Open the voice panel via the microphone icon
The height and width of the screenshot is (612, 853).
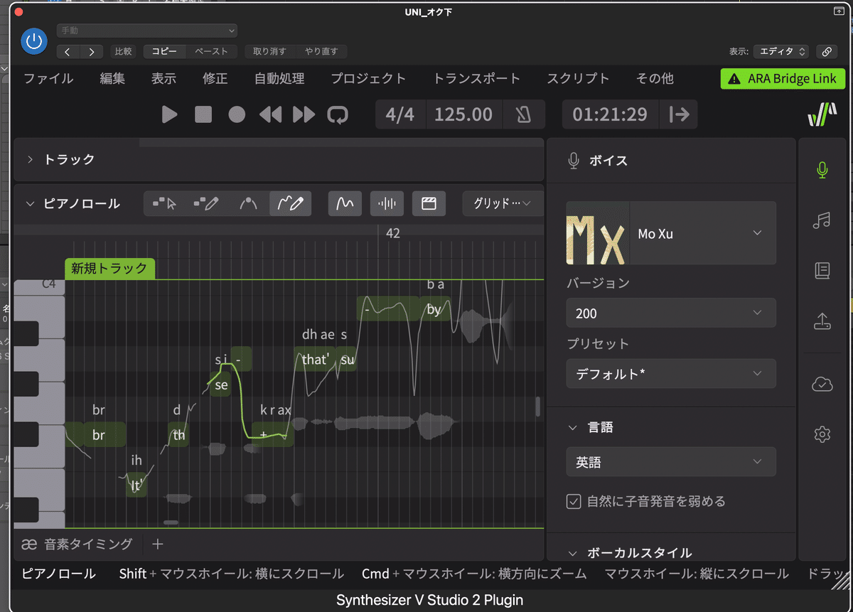tap(822, 170)
